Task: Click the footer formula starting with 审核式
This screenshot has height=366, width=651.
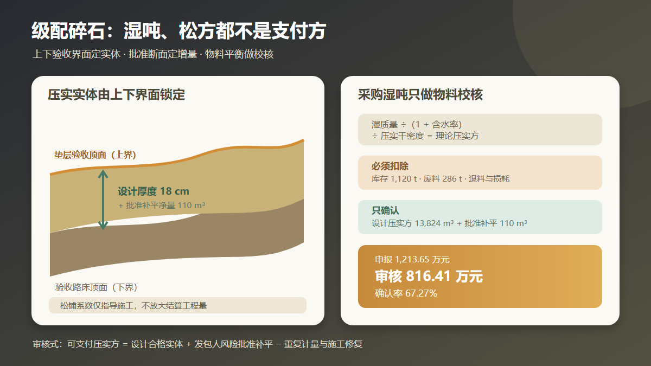Action: pos(197,344)
